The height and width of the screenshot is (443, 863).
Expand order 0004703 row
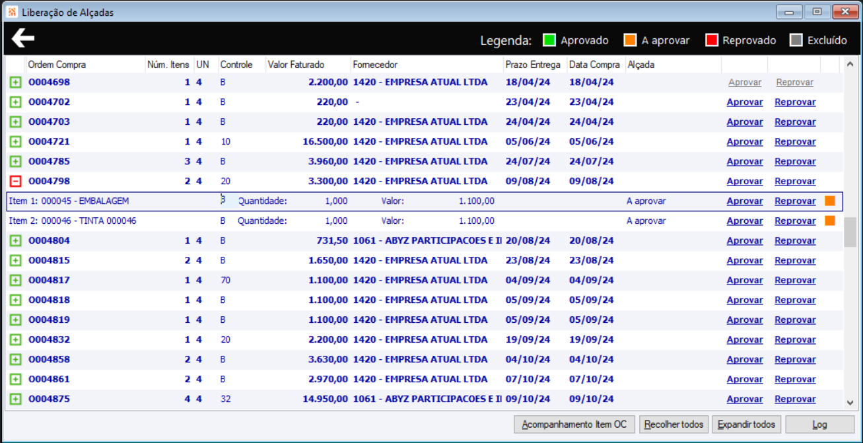point(15,122)
